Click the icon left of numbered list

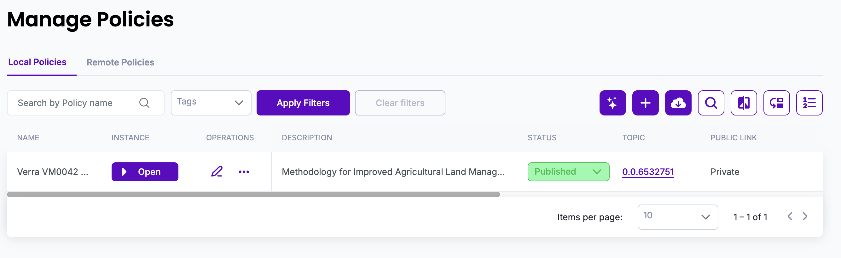click(776, 103)
